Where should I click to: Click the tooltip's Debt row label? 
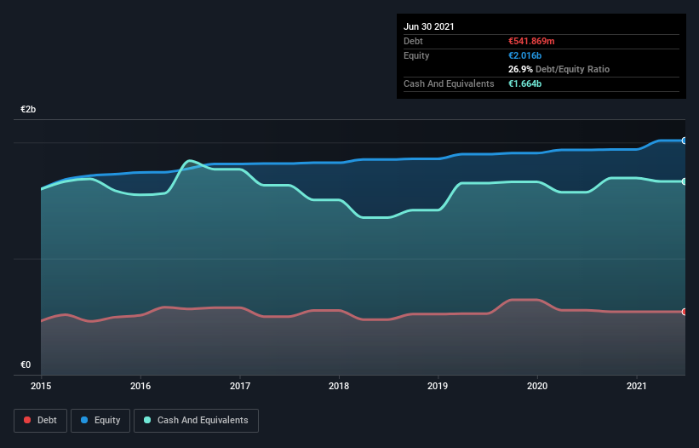pyautogui.click(x=413, y=41)
